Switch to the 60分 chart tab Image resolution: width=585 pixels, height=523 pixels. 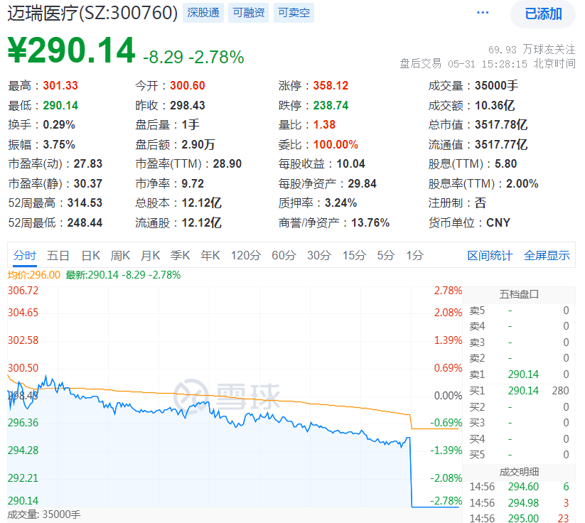click(x=284, y=256)
